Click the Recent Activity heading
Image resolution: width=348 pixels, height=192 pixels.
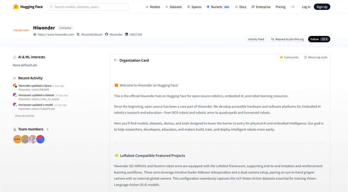(30, 78)
